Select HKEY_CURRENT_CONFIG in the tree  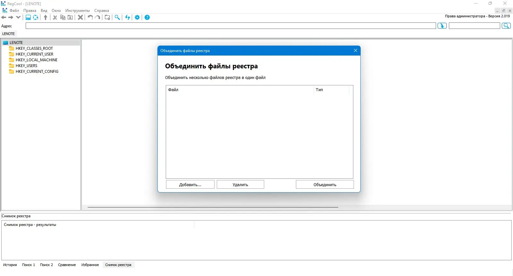tap(37, 72)
